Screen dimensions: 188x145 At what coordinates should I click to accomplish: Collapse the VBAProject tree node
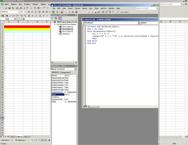52,22
